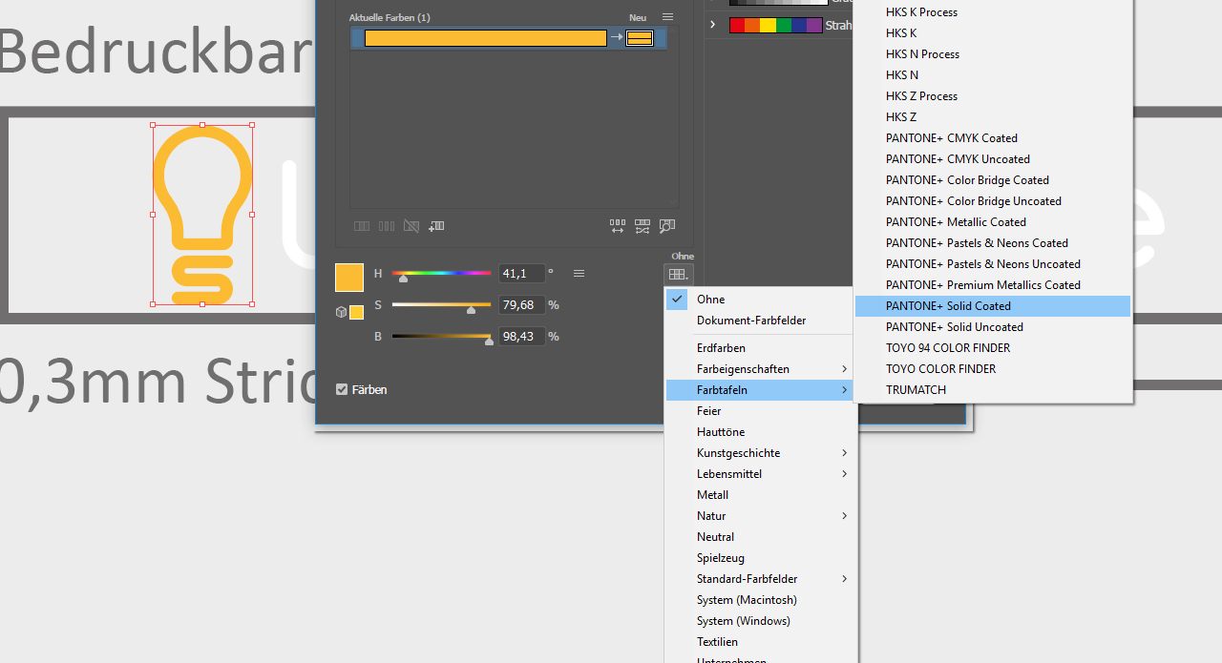
Task: Choose PANTONE+ Solid Coated color book
Action: click(x=993, y=306)
